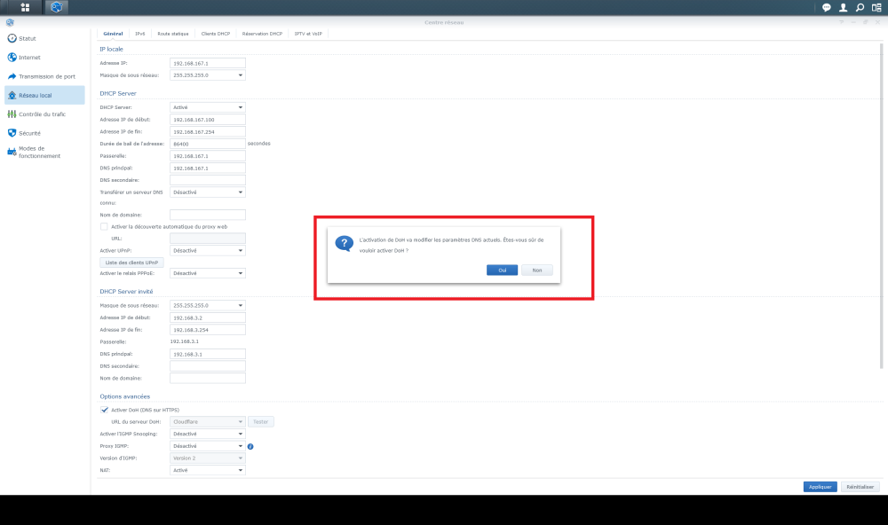Open the Internet section in the sidebar
This screenshot has width=888, height=525.
tap(44, 57)
